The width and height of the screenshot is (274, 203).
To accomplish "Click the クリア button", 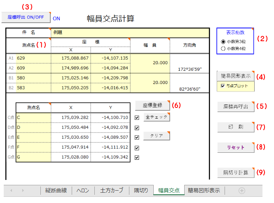I will coord(156,135).
